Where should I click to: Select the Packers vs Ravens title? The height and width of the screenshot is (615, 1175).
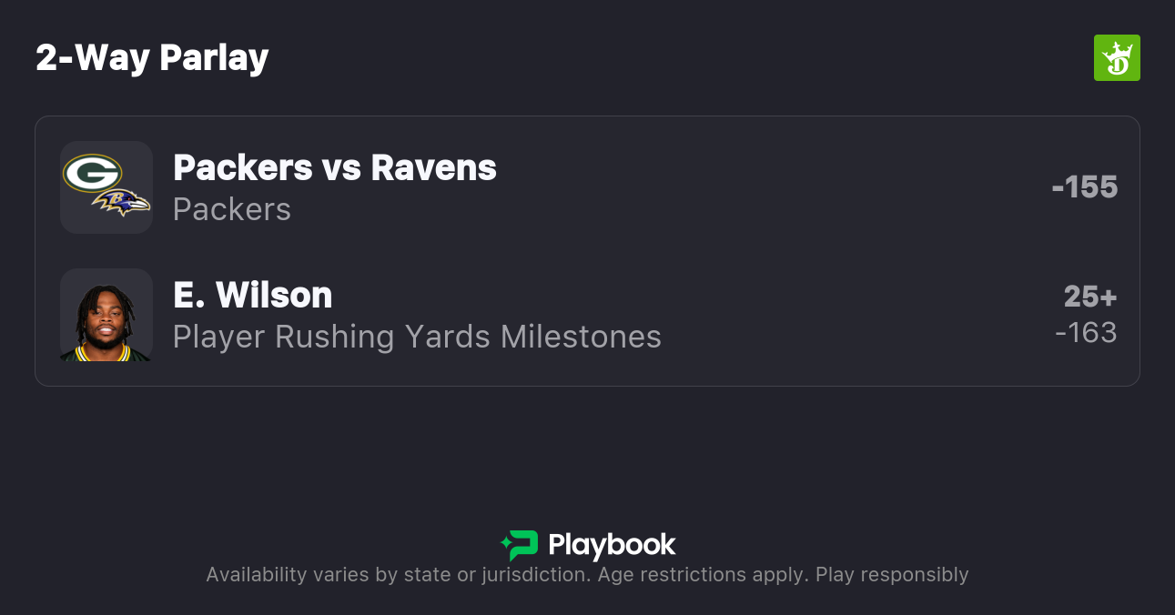point(335,167)
